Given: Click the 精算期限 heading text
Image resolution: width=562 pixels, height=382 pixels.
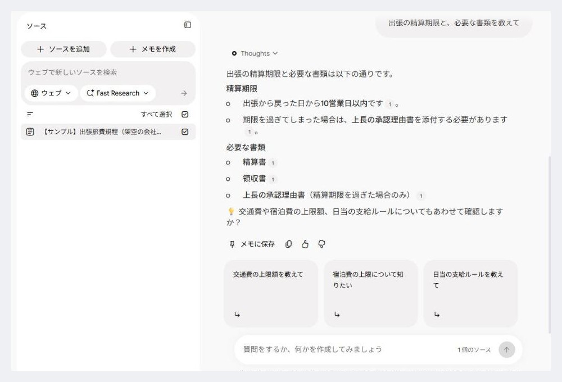Looking at the screenshot, I should (x=242, y=89).
